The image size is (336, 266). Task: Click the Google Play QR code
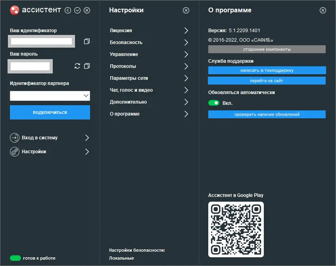236,229
